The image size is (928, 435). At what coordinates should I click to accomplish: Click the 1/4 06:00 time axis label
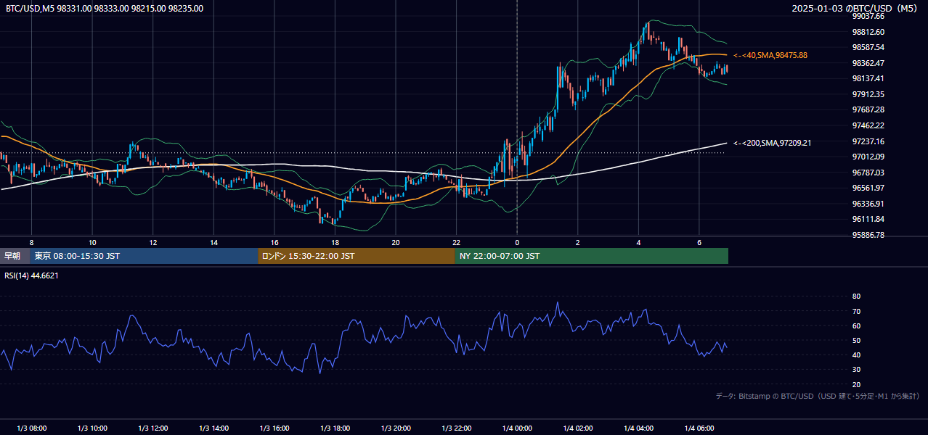[699, 428]
